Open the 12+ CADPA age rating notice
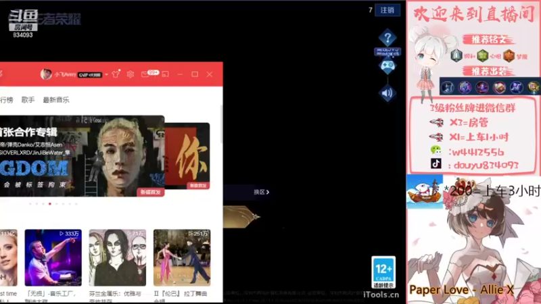Viewport: 541px width, 304px height. click(383, 272)
